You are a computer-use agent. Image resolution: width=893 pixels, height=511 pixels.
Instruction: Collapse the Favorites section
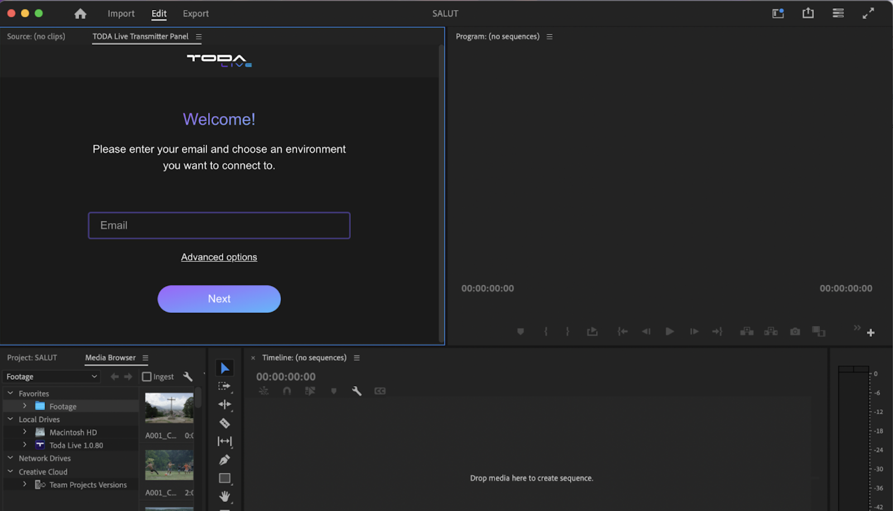pos(10,393)
